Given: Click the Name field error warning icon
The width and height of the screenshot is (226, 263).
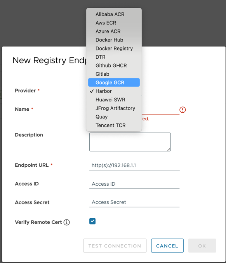Looking at the screenshot, I should click(183, 110).
